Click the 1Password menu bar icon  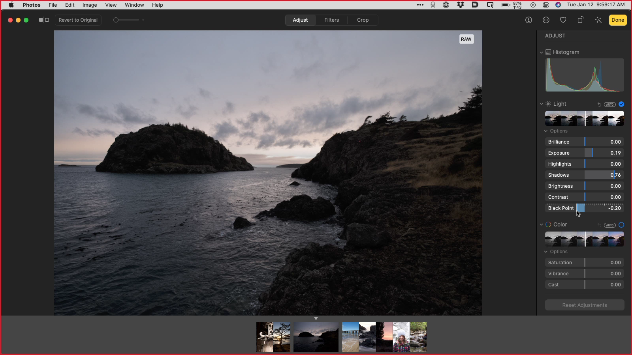tap(446, 5)
